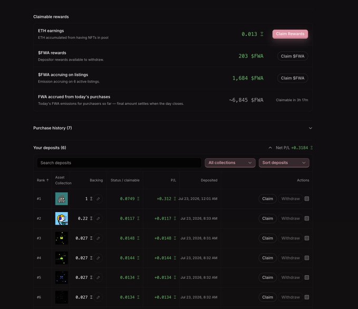Claim earnings for deposit #3

click(267, 238)
